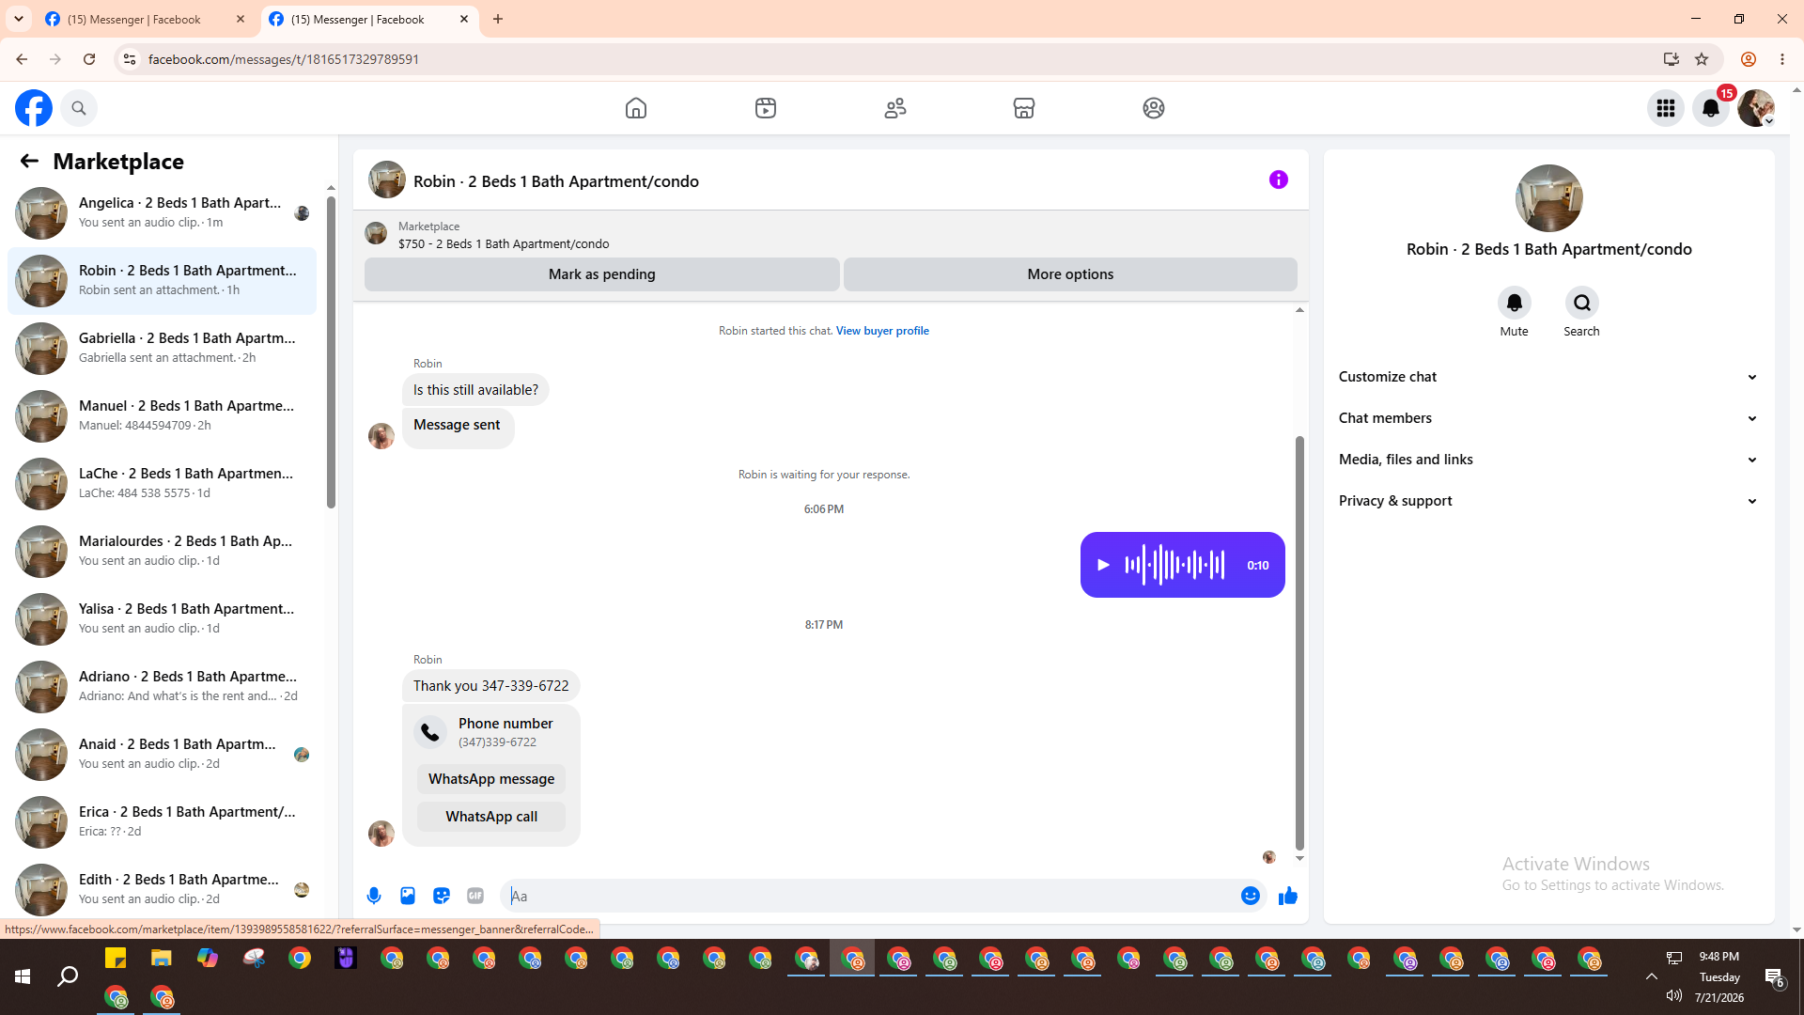Screen dimensions: 1804x1015
Task: Open the tab search dropdown arrow
Action: click(x=19, y=19)
